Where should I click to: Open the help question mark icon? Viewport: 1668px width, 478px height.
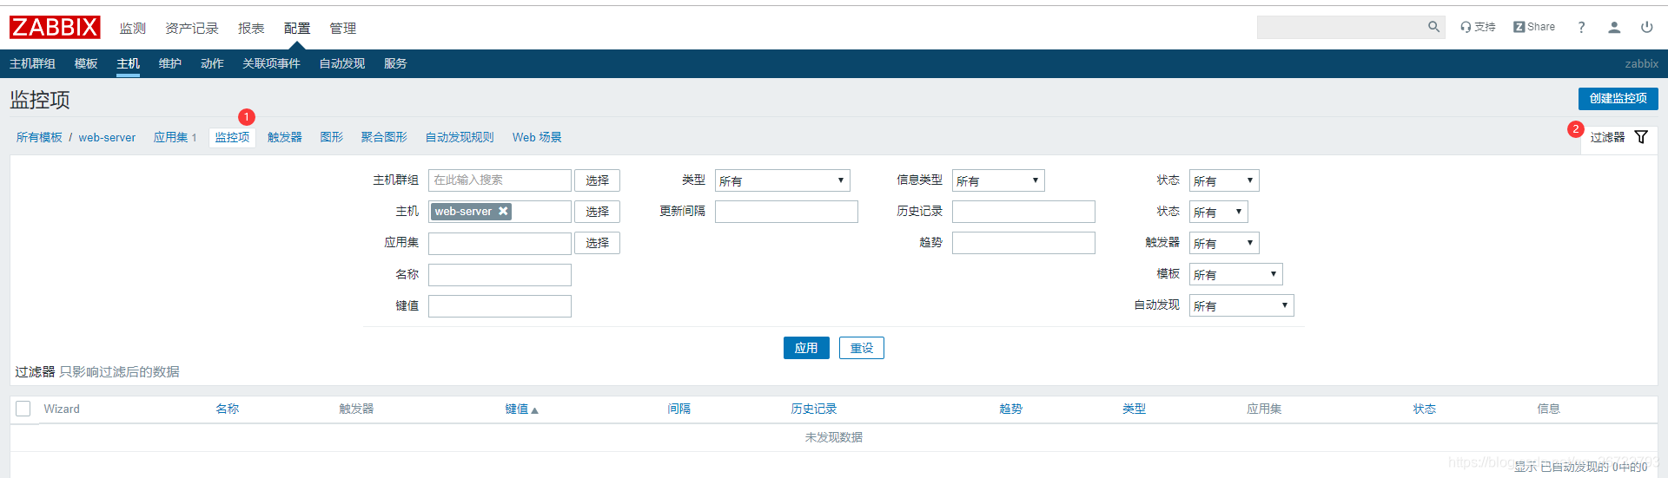1581,27
